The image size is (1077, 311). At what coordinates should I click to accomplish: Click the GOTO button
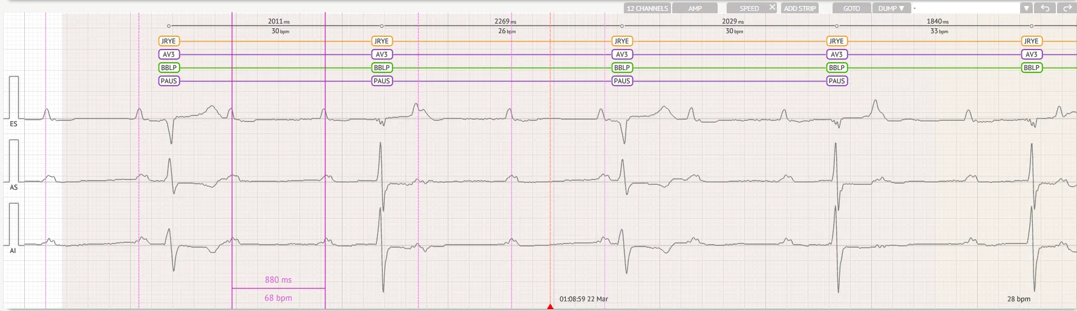point(852,8)
